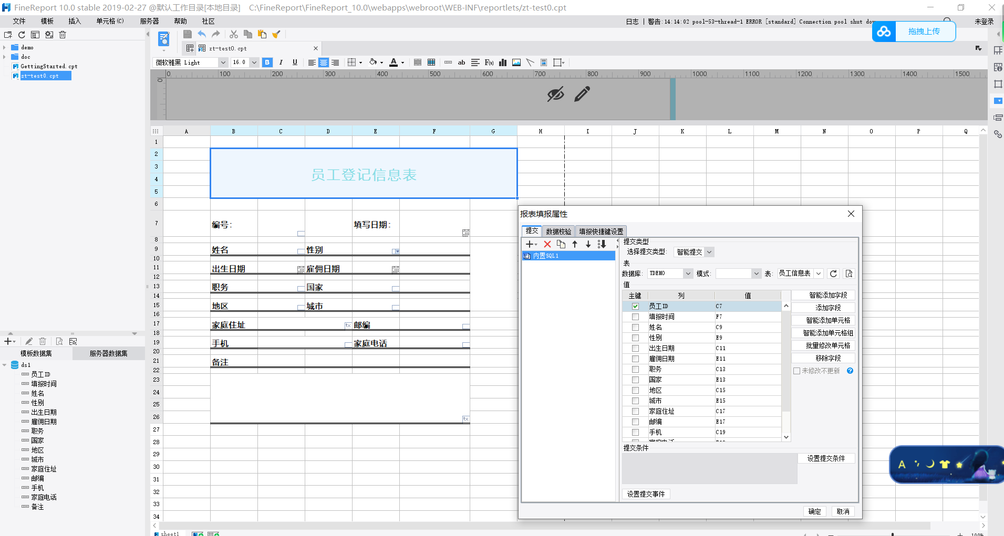Click the 设置提交事件 button
The width and height of the screenshot is (1004, 536).
[x=646, y=494]
